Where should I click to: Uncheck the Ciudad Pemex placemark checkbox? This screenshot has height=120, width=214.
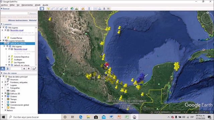click(5, 38)
